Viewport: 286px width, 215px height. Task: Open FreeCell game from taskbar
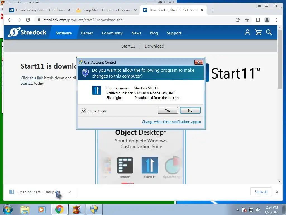click(77, 209)
